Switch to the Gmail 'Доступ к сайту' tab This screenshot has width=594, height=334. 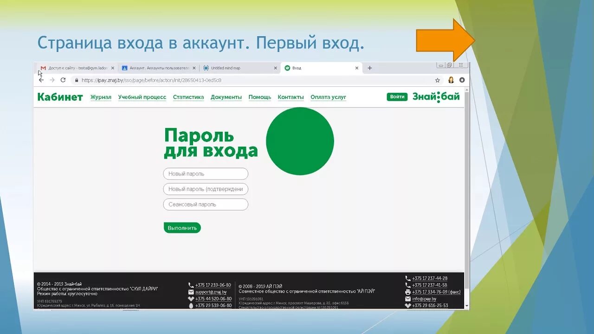click(77, 68)
